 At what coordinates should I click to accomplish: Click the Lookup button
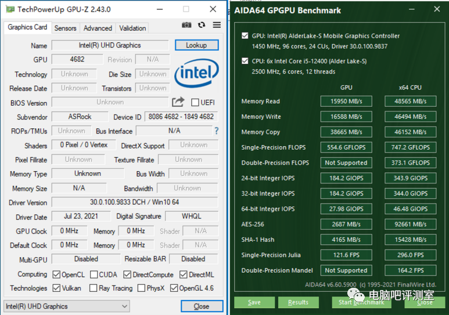(196, 45)
